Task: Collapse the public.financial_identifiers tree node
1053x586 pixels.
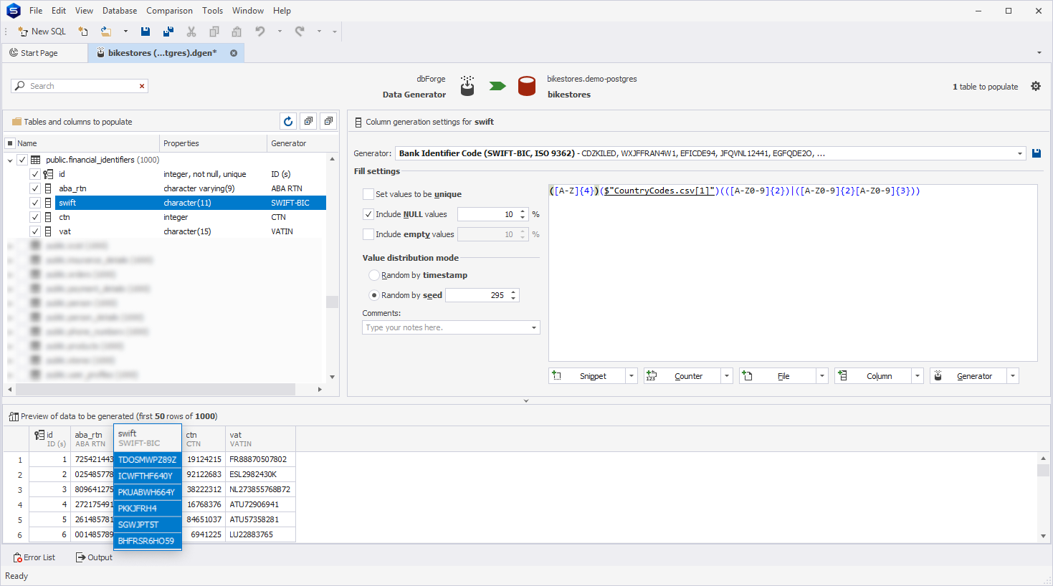Action: tap(10, 160)
